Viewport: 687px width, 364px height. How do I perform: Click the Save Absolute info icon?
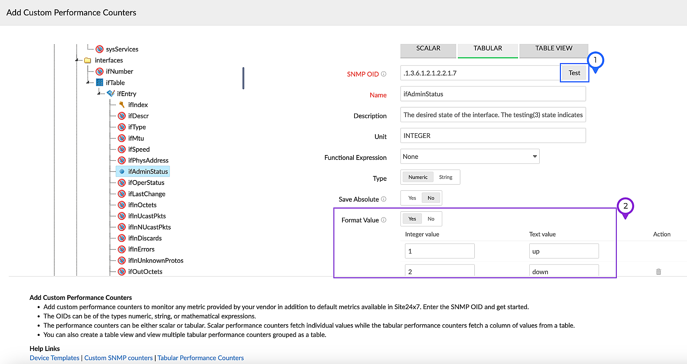tap(384, 199)
